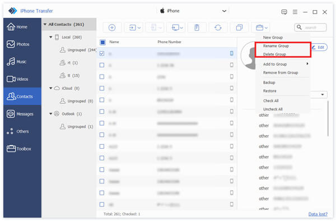Screen dimensions: 336x221
Task: Open the hamburger menu in title bar
Action: click(x=295, y=12)
